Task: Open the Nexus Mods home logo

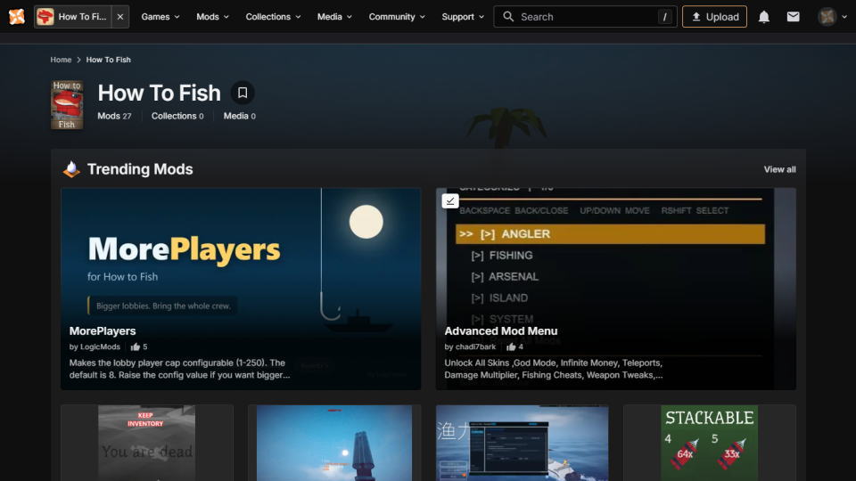Action: [16, 16]
